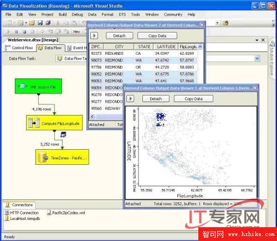Select the REDLANDS row cell
Viewport: 277px width, 241px height.
coord(119,54)
